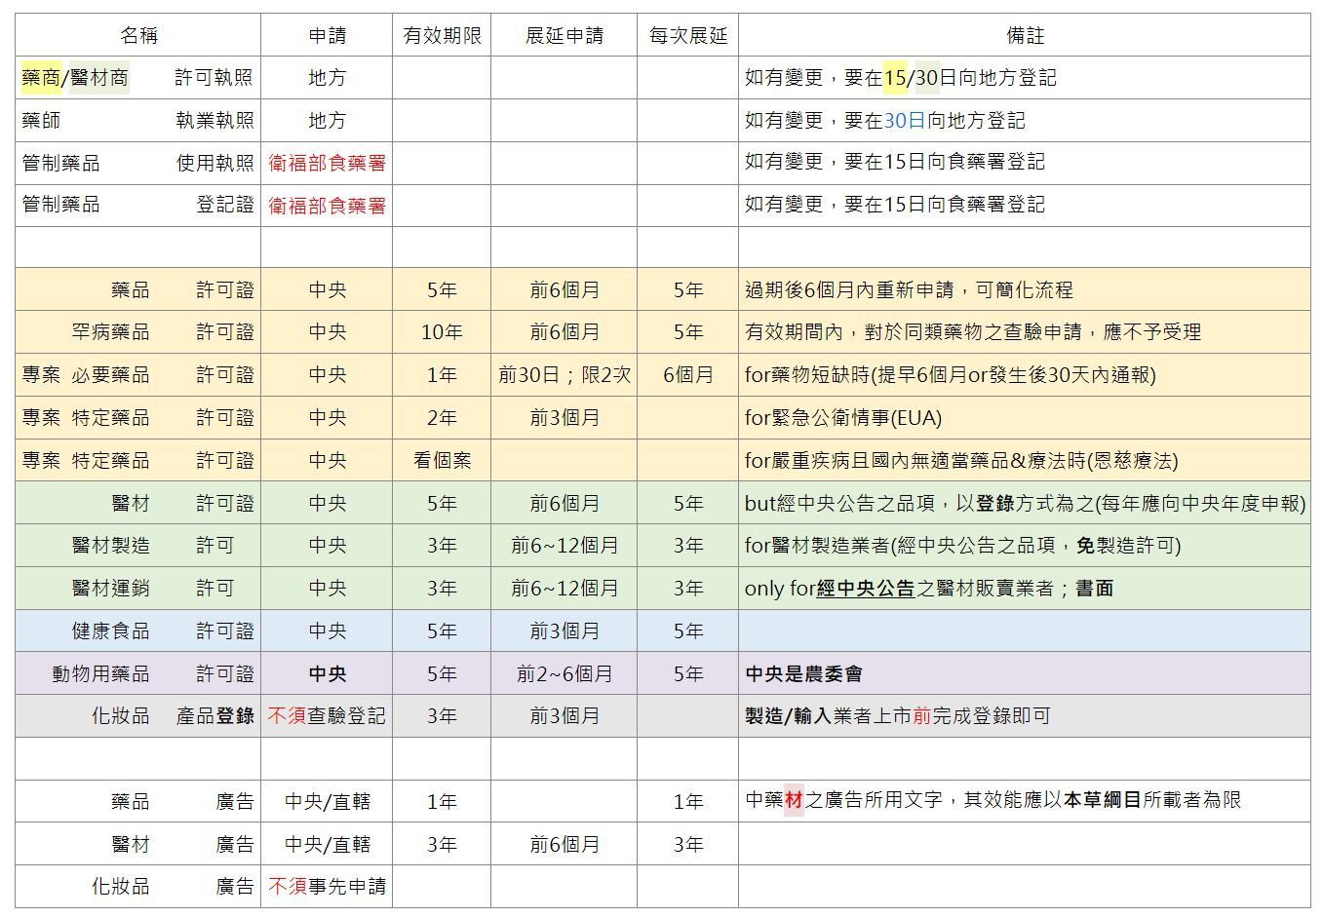Viewport: 1323px width, 917px height.
Task: Select the red 衛福部食藥署 cell for 管制藥品 使用執照
Action: click(x=327, y=163)
